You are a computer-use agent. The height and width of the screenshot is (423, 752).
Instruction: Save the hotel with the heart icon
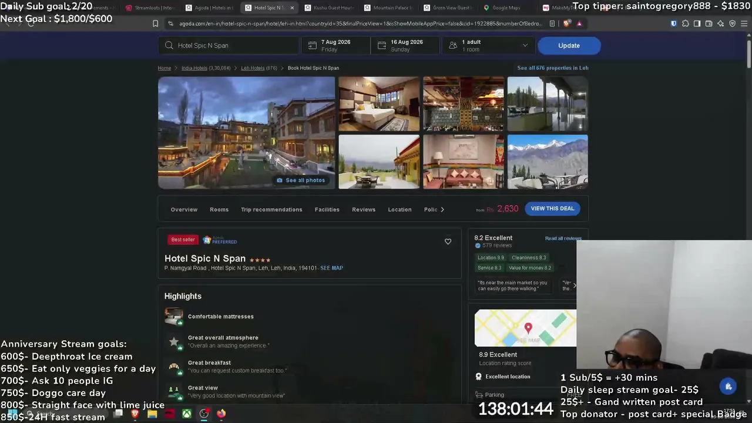tap(448, 241)
